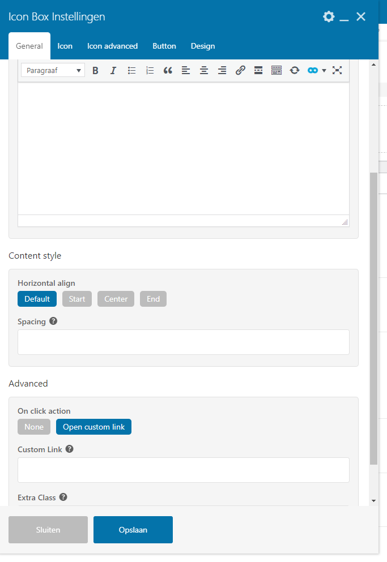Apply italic formatting in editor
387x562 pixels.
click(x=113, y=71)
